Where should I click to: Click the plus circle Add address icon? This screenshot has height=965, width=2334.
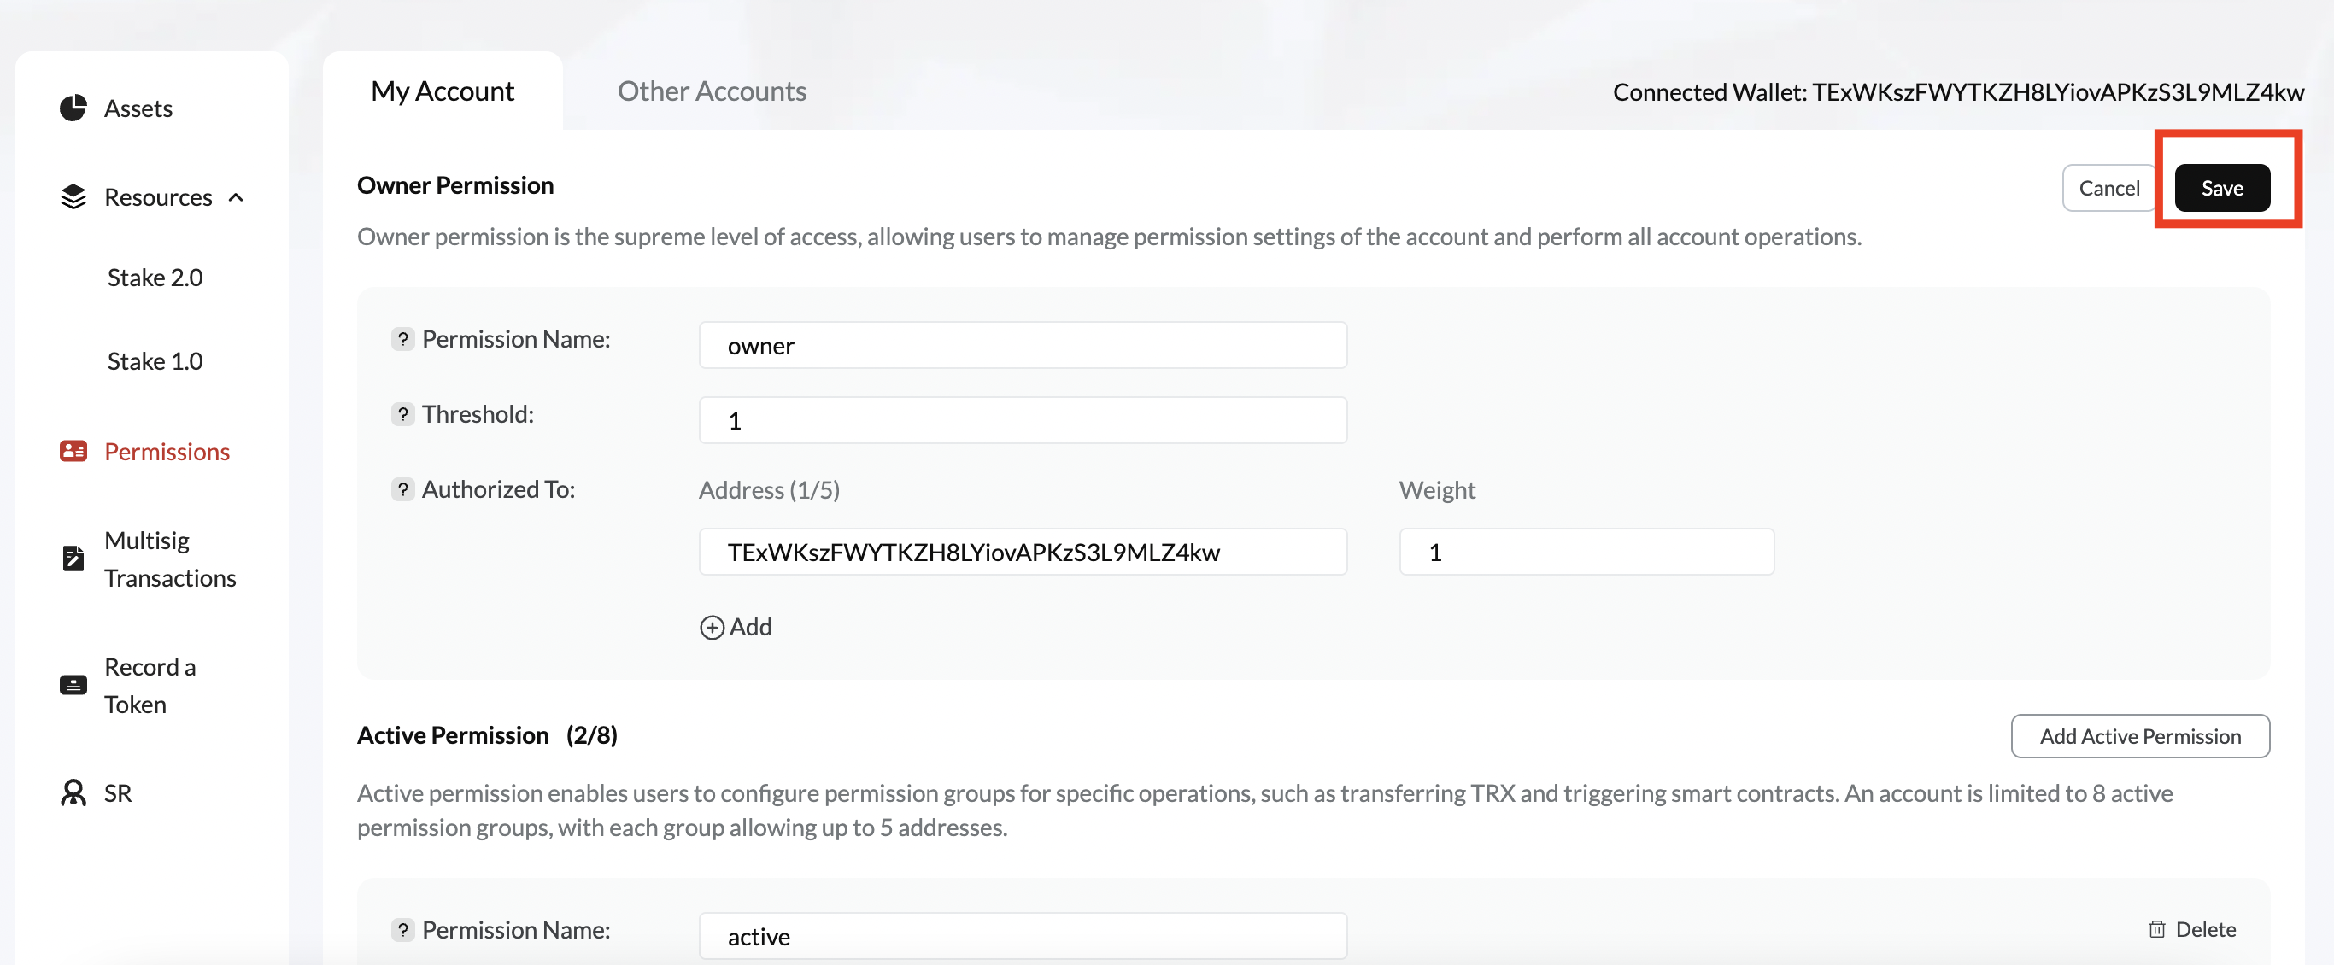click(x=712, y=627)
